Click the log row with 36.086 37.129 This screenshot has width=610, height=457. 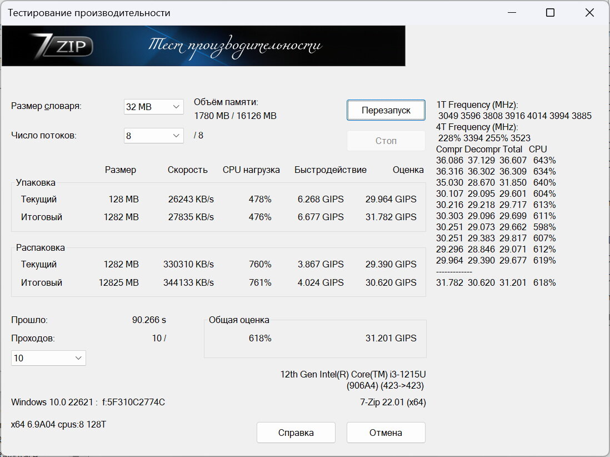[496, 160]
